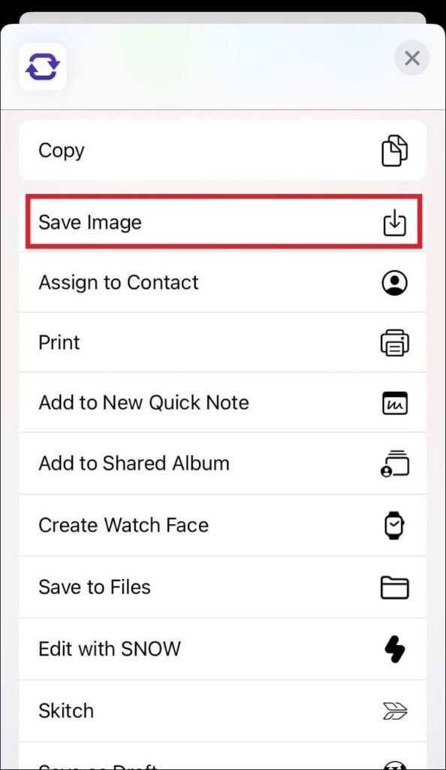Select Save Image action
This screenshot has height=770, width=446.
click(222, 222)
